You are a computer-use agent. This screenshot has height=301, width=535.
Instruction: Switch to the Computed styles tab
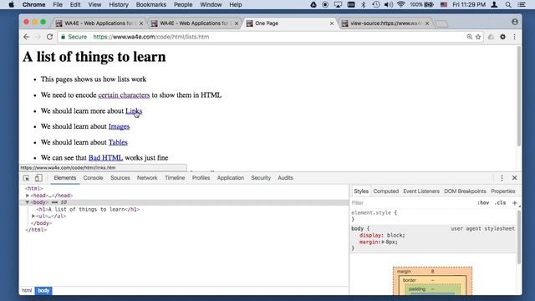click(386, 191)
